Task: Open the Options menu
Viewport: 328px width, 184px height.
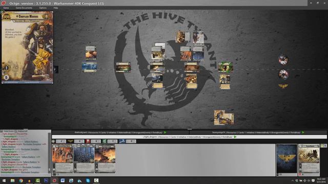Action: [x=43, y=8]
